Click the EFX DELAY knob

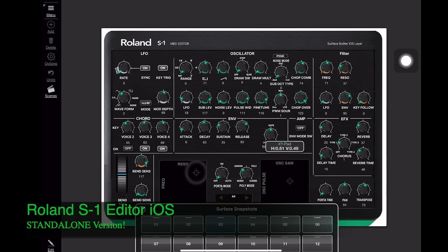[x=326, y=127]
